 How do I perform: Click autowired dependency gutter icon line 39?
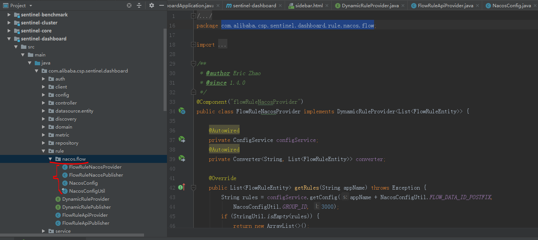[182, 158]
